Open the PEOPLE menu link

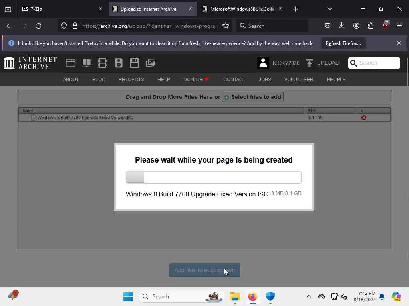tap(336, 80)
